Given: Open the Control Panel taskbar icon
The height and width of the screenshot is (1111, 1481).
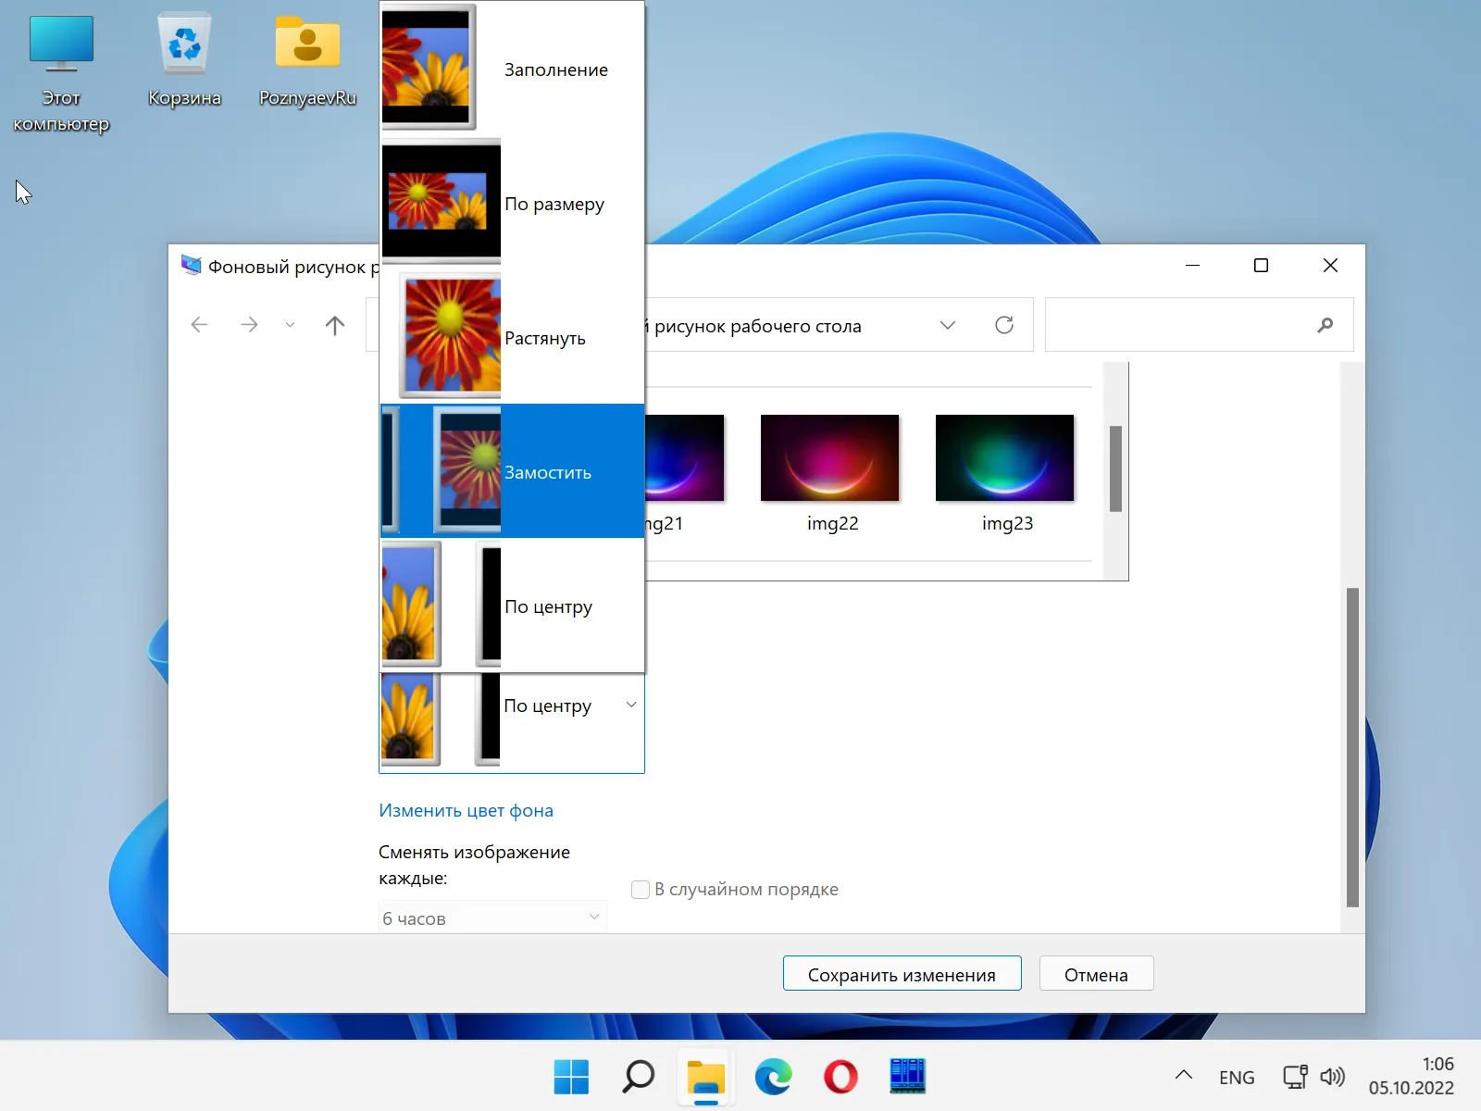Looking at the screenshot, I should pos(907,1077).
